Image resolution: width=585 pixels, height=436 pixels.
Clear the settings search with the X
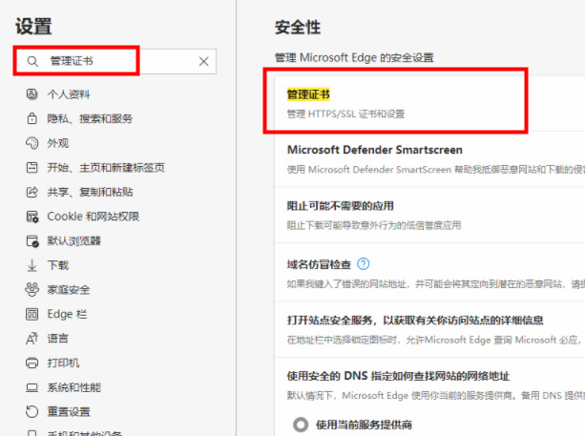(x=203, y=62)
